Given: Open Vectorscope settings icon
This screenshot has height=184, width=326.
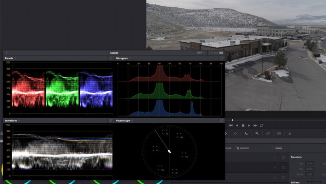Looking at the screenshot, I should 221,120.
